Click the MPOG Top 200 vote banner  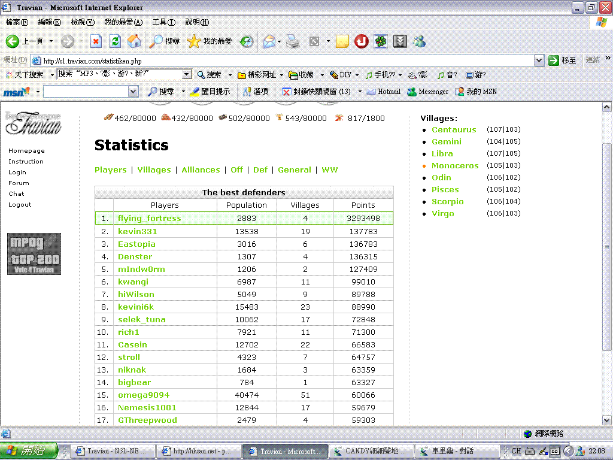(34, 254)
